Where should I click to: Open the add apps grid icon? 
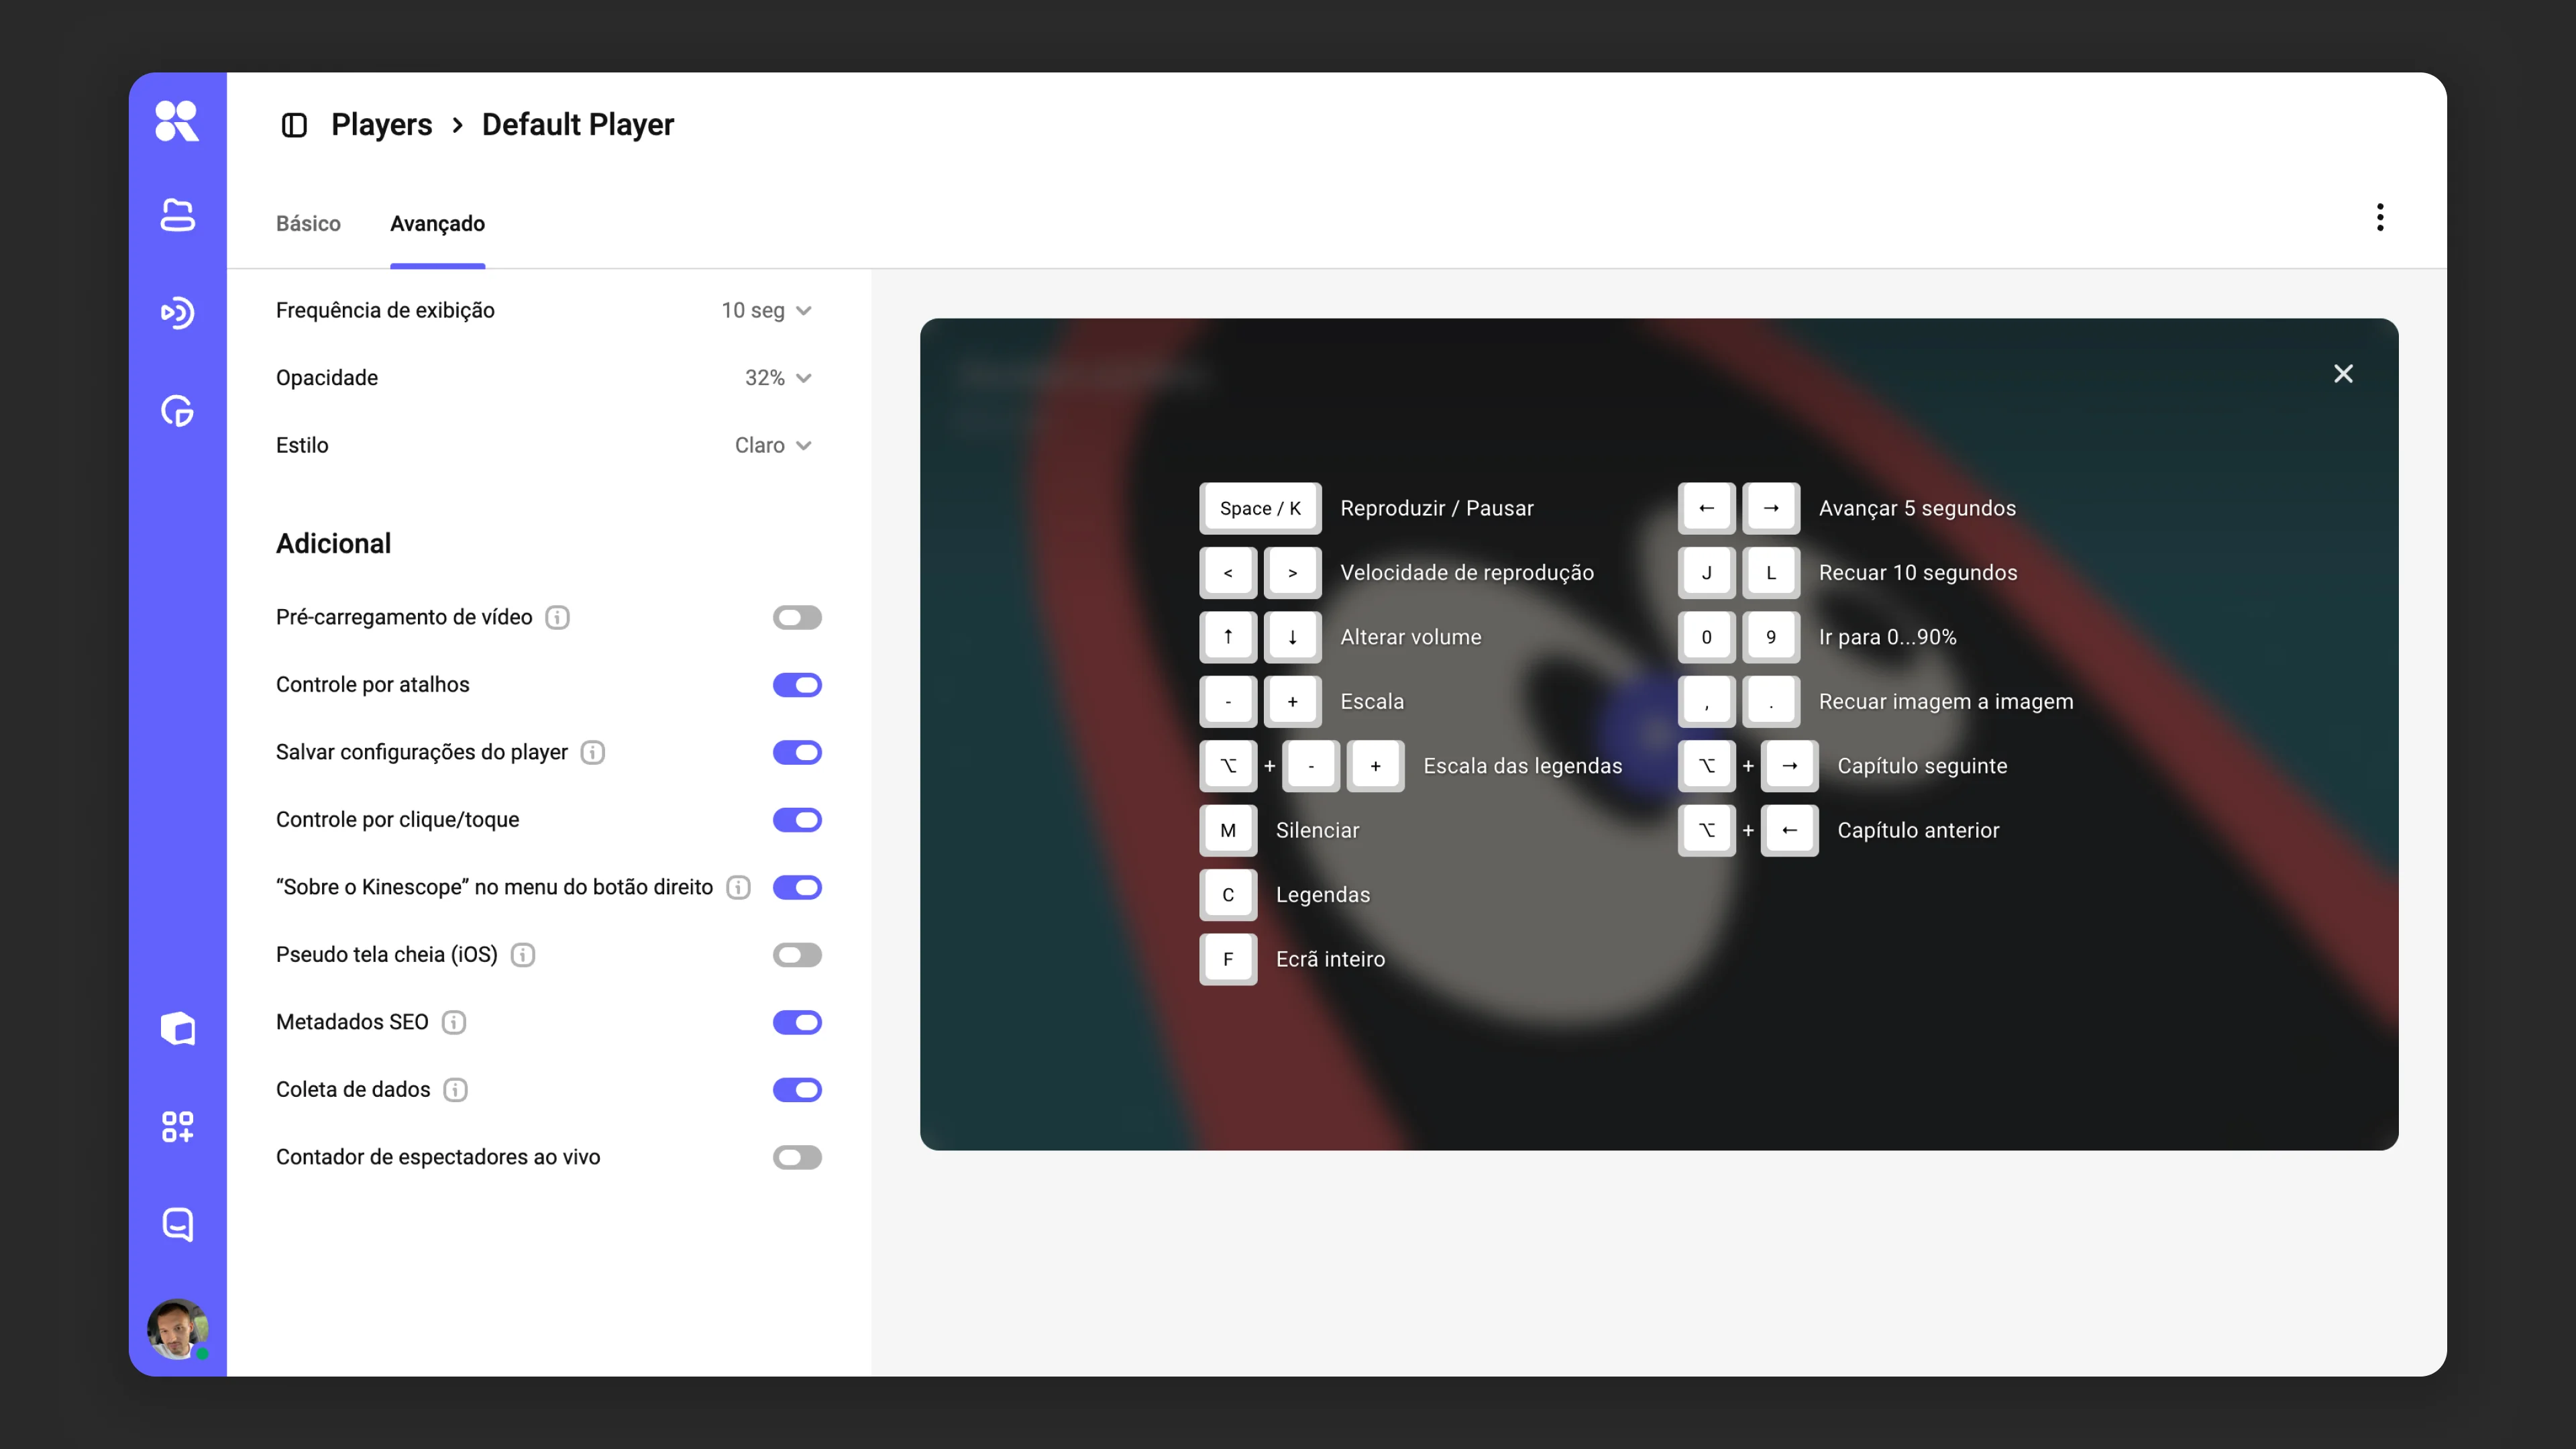(177, 1126)
